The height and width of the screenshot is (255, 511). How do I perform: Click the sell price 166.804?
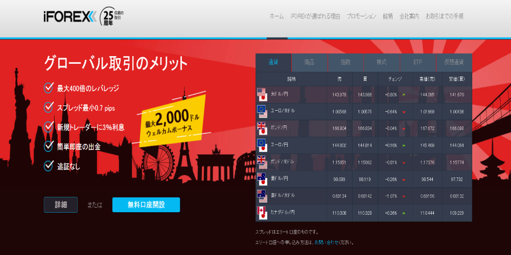(x=339, y=129)
